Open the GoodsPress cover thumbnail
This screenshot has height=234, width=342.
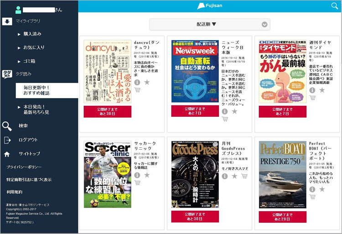195,174
